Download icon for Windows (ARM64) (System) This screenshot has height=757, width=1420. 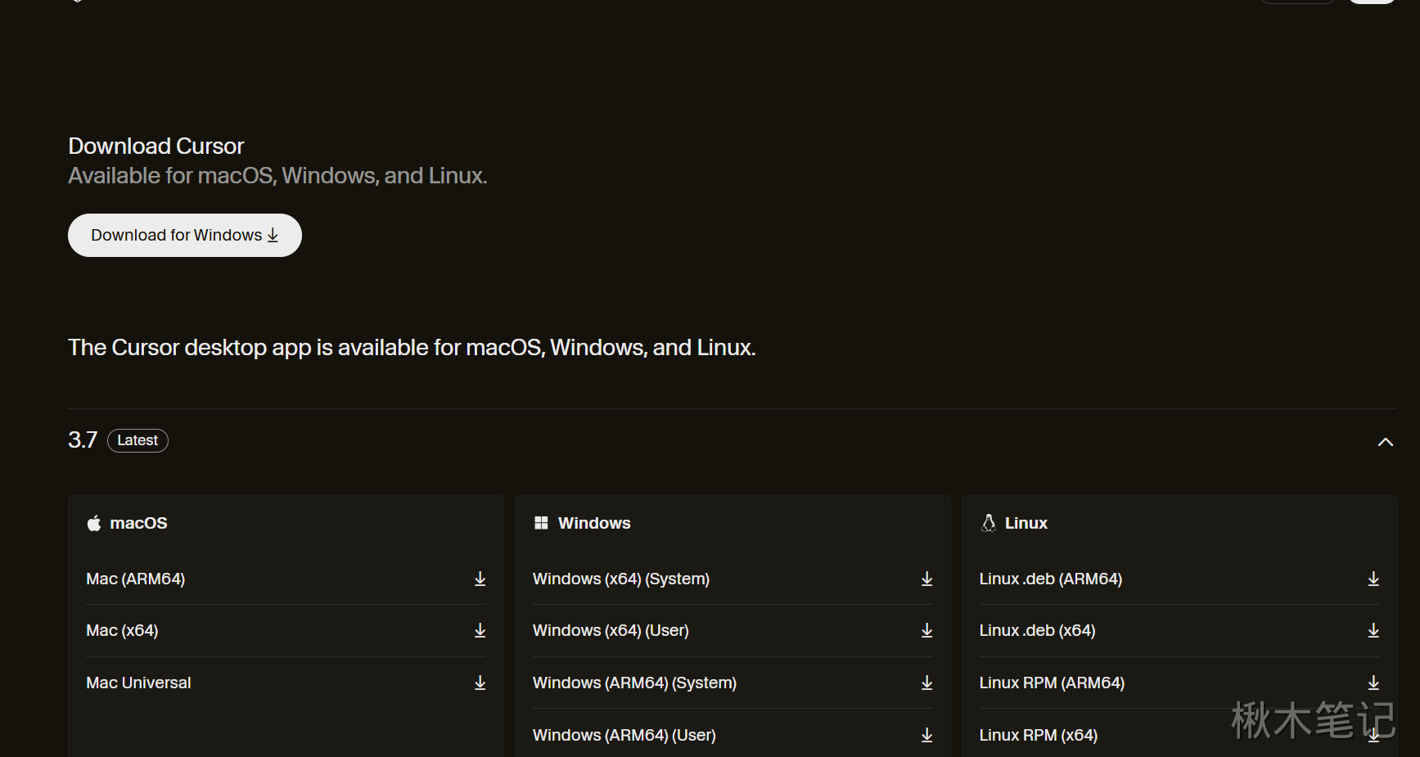[x=927, y=683]
